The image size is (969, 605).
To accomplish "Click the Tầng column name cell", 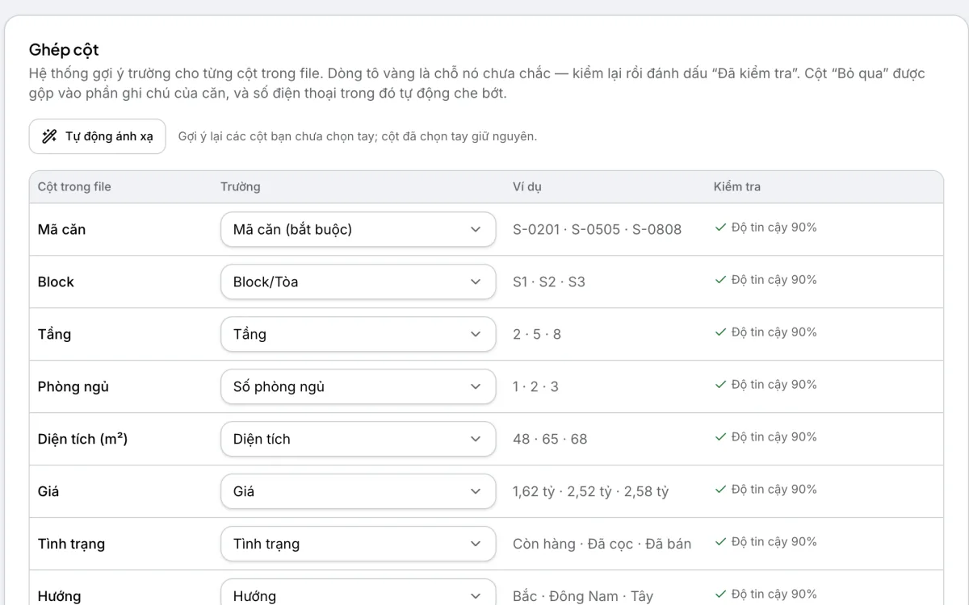I will (x=54, y=334).
